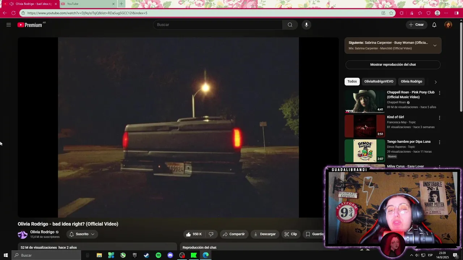The image size is (463, 260).
Task: Add this page to browser favorites star
Action: 391,13
